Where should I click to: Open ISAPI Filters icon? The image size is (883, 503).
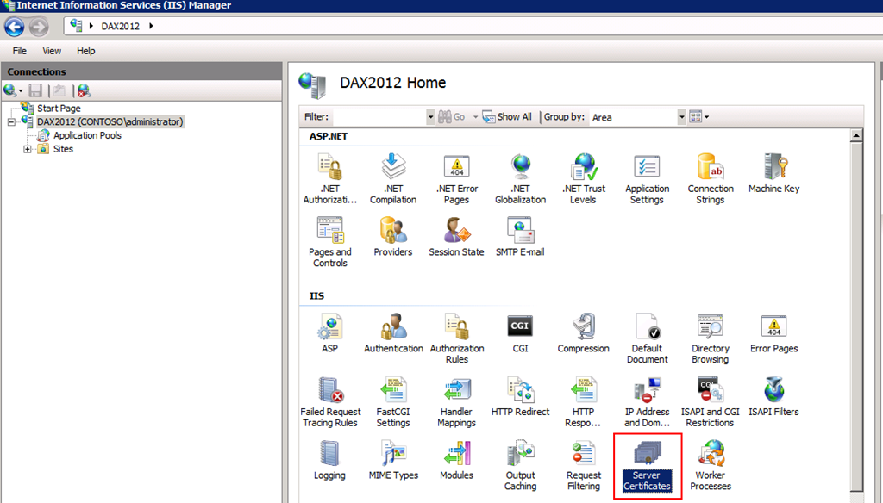[773, 396]
